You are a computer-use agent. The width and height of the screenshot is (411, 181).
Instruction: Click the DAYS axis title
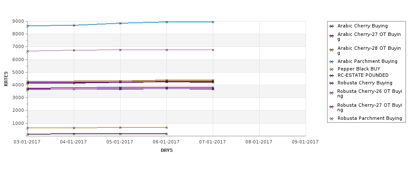[167, 150]
